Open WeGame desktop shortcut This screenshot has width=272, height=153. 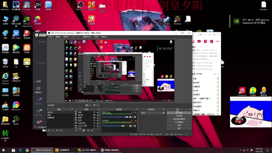pyautogui.click(x=177, y=20)
